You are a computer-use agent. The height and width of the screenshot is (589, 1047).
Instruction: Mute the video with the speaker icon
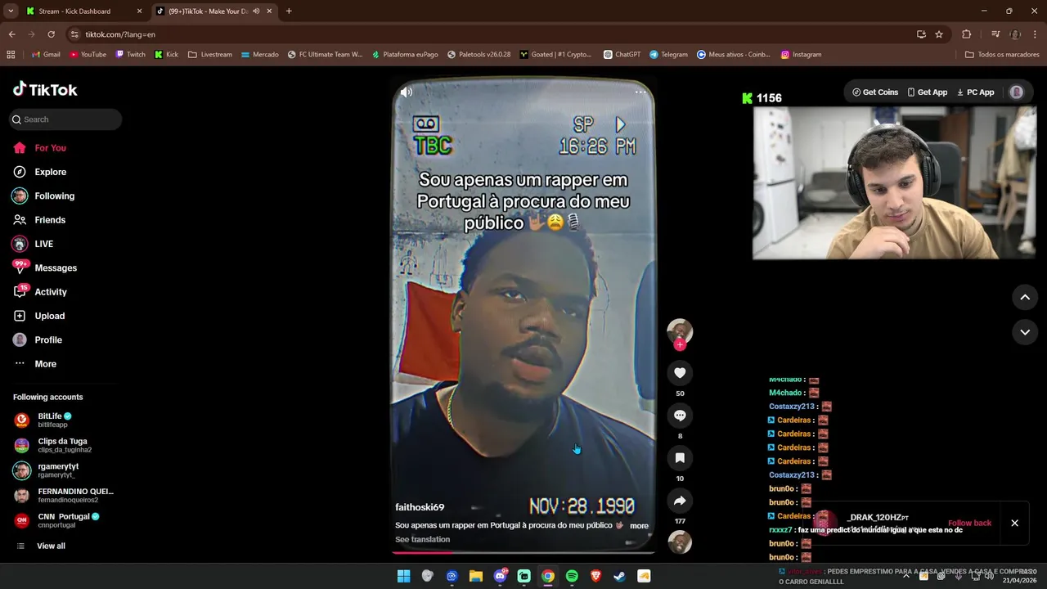tap(407, 92)
